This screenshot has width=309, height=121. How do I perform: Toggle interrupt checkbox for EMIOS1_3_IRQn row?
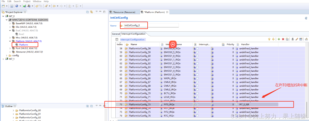197,67
